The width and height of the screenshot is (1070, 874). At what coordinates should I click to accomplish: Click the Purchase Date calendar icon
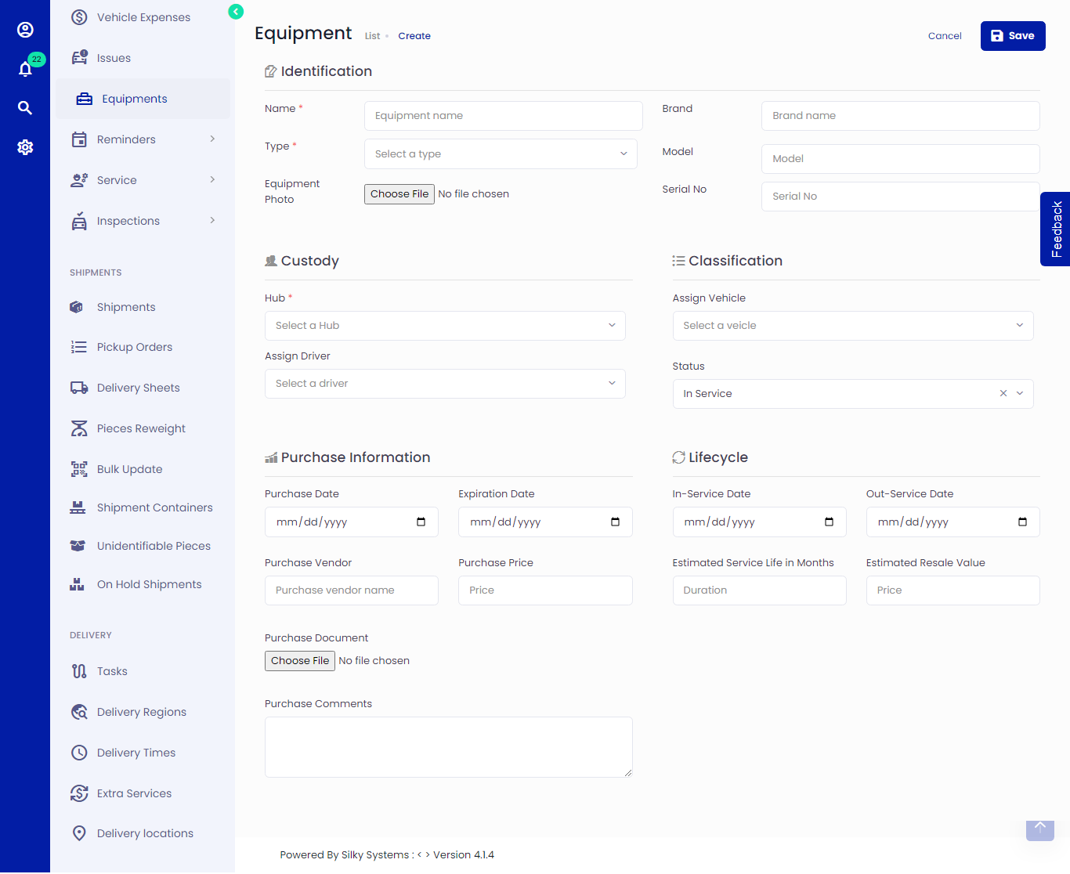[x=421, y=522]
